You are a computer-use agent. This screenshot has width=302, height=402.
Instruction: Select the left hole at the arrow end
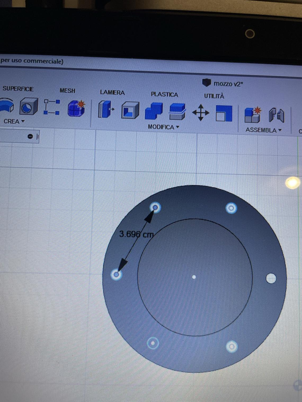(x=116, y=275)
